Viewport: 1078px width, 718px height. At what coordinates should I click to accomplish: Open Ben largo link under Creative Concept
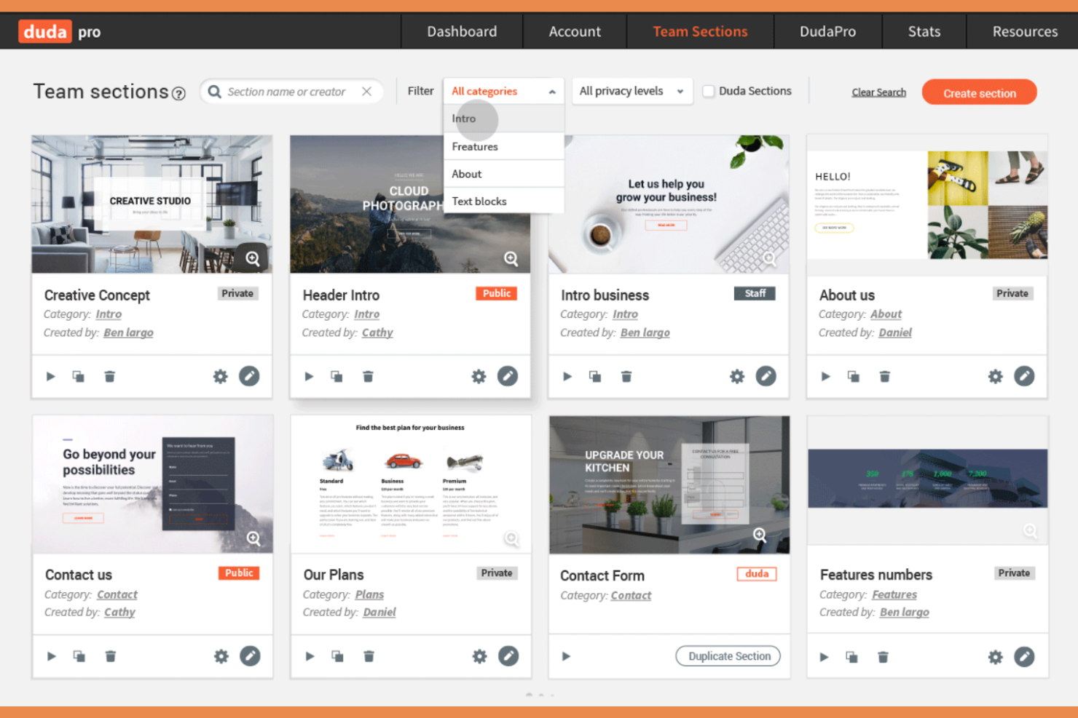point(128,332)
